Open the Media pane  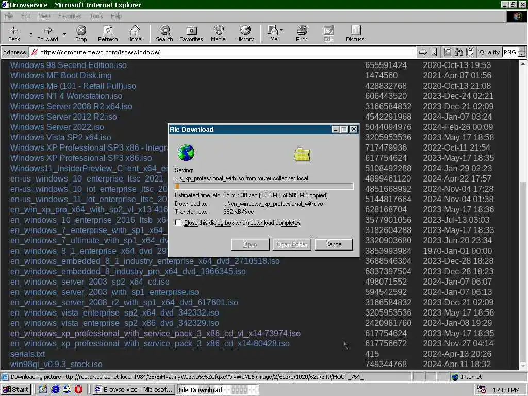(218, 34)
